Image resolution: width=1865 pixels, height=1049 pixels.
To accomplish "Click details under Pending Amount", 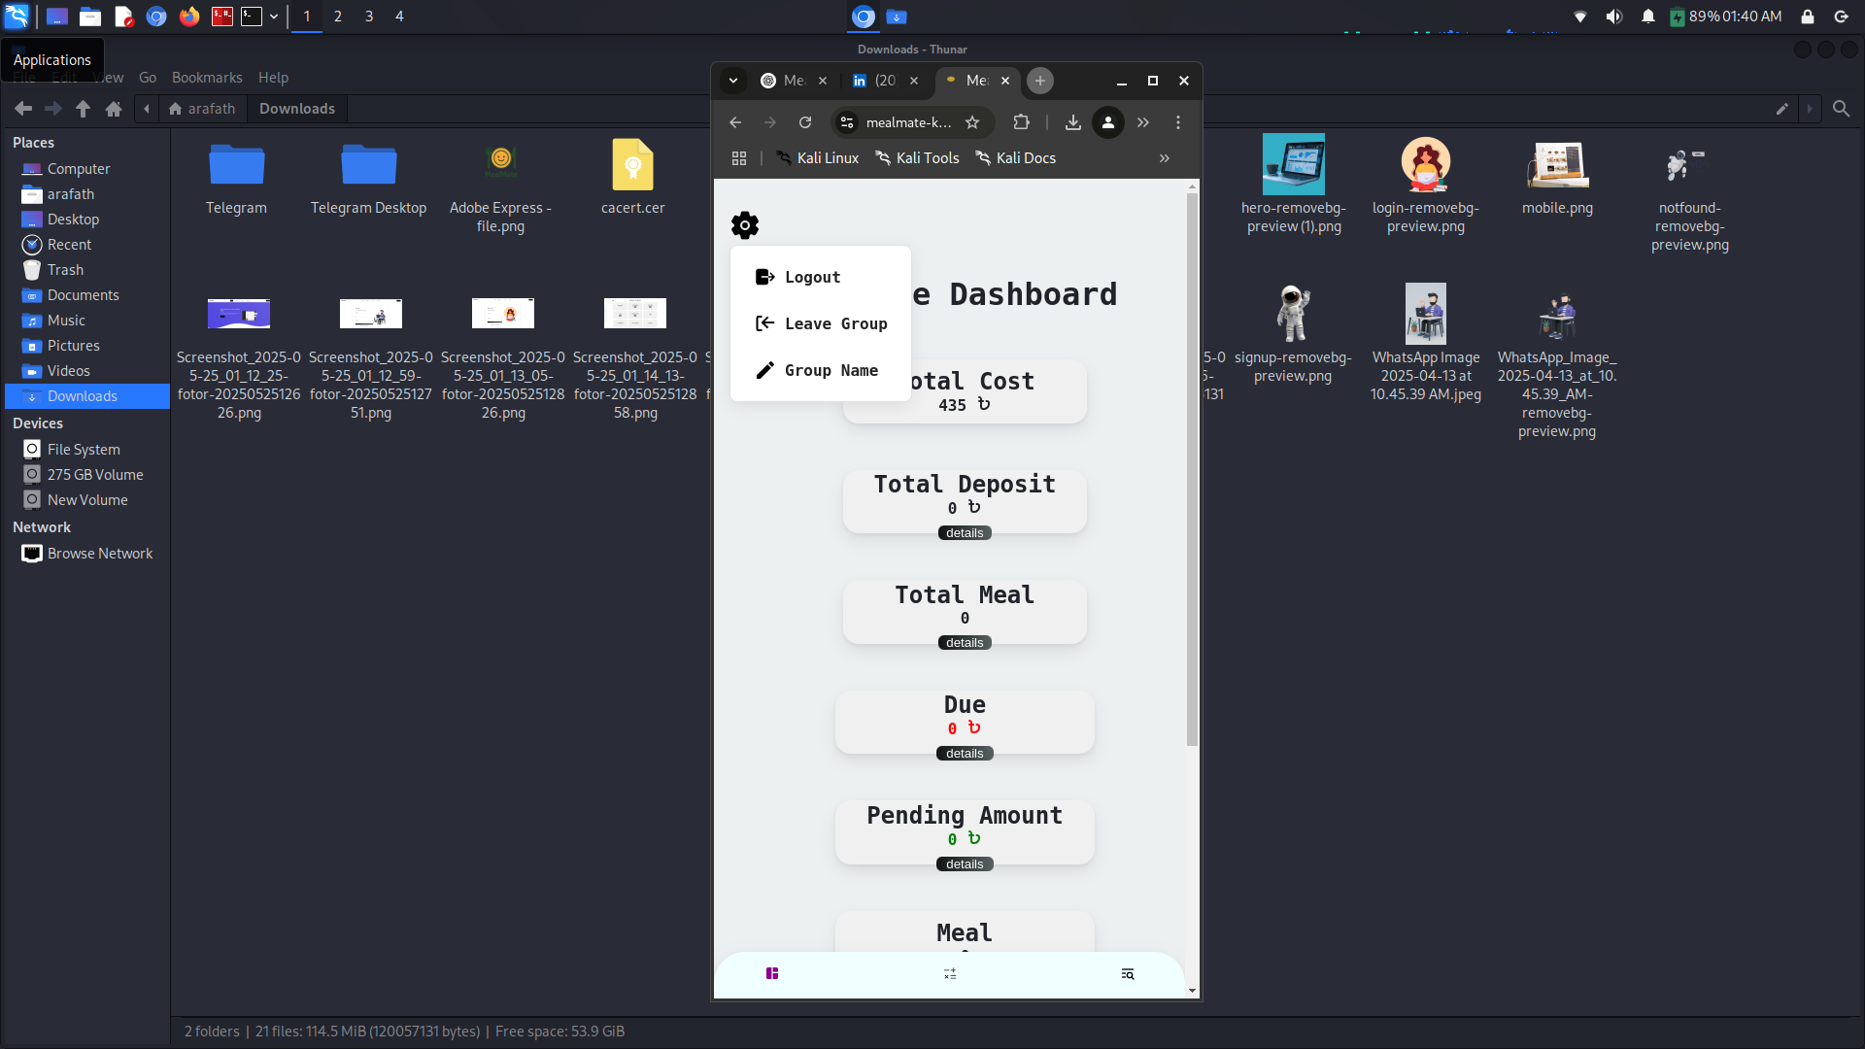I will pyautogui.click(x=965, y=864).
